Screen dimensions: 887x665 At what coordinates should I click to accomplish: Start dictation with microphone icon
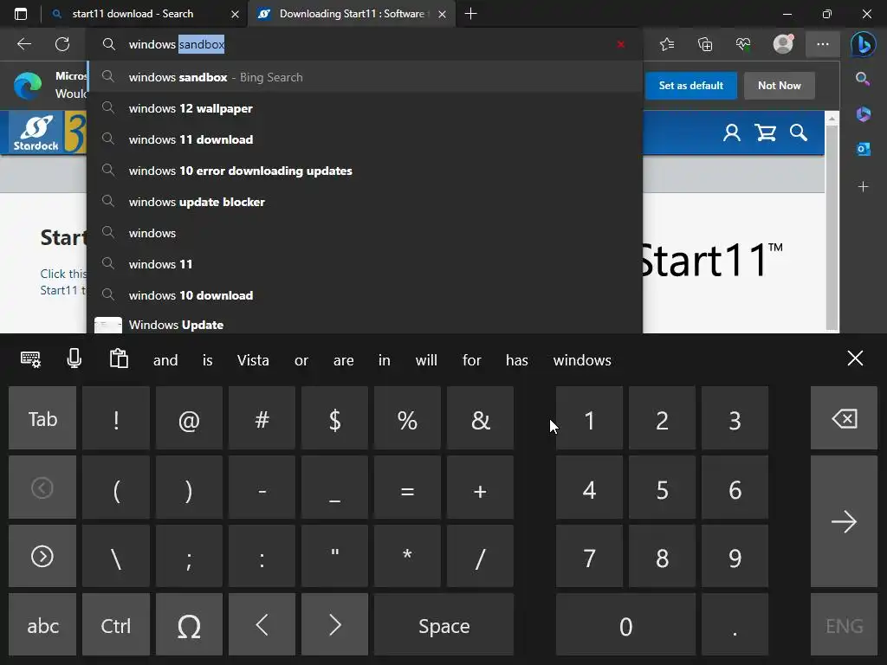click(74, 358)
